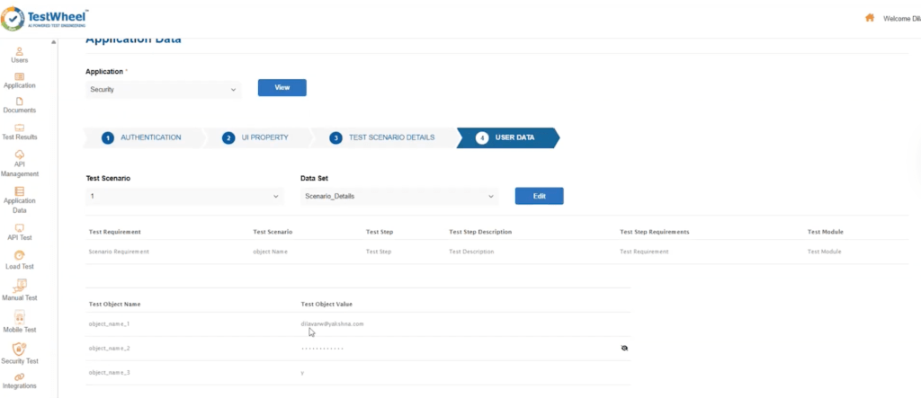The image size is (921, 398).
Task: Open Test Results section
Action: [x=20, y=129]
